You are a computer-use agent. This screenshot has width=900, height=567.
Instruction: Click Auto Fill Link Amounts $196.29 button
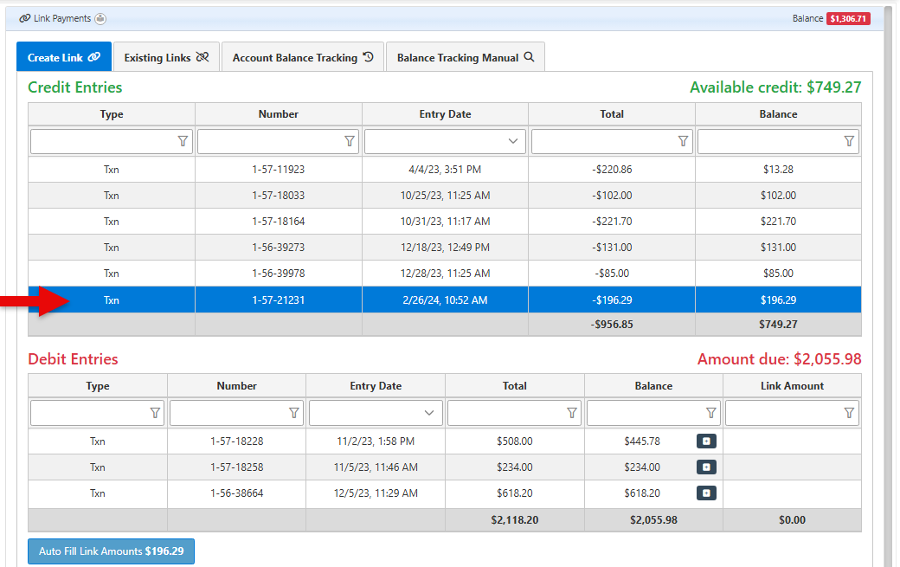pos(111,551)
